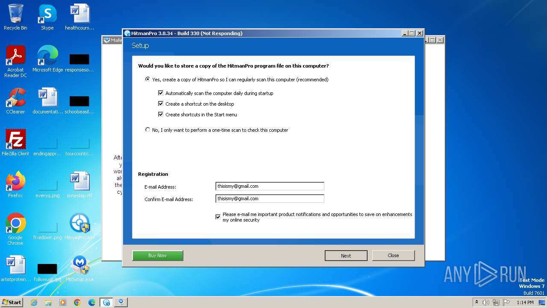Image resolution: width=547 pixels, height=308 pixels.
Task: Click the Action Center flag icon
Action: tap(506, 302)
